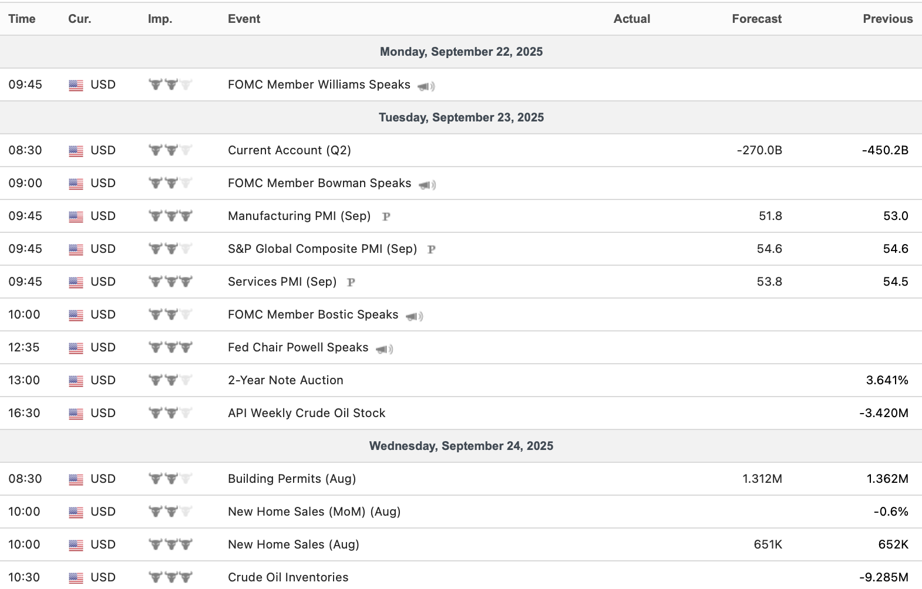This screenshot has width=922, height=589.
Task: Open API Weekly Crude Oil Stock event
Action: [307, 413]
